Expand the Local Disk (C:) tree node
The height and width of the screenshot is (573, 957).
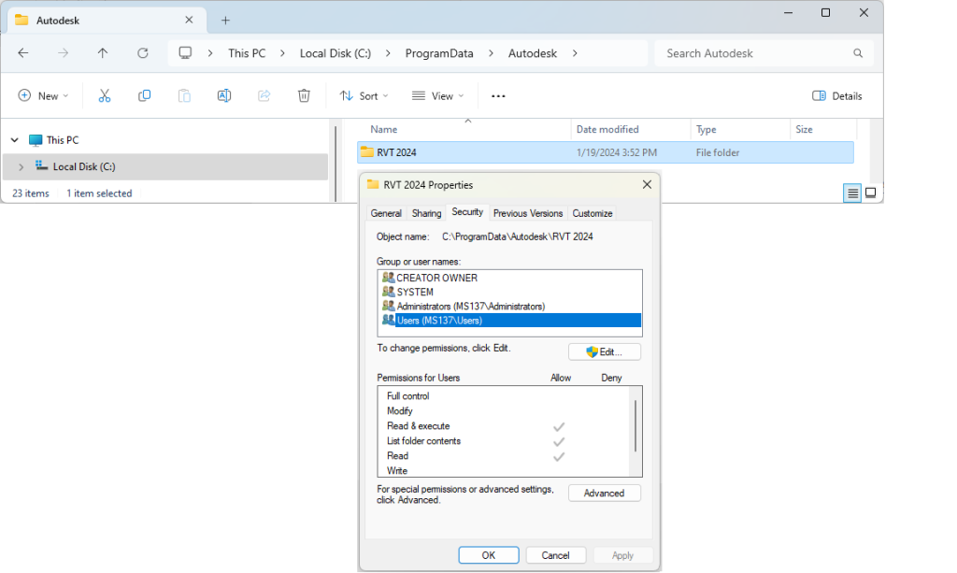[21, 166]
